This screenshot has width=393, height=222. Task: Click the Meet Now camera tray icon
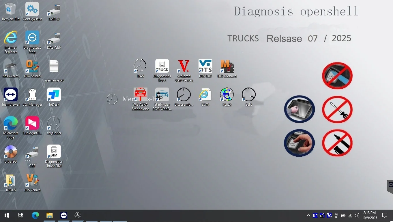[x=336, y=215]
